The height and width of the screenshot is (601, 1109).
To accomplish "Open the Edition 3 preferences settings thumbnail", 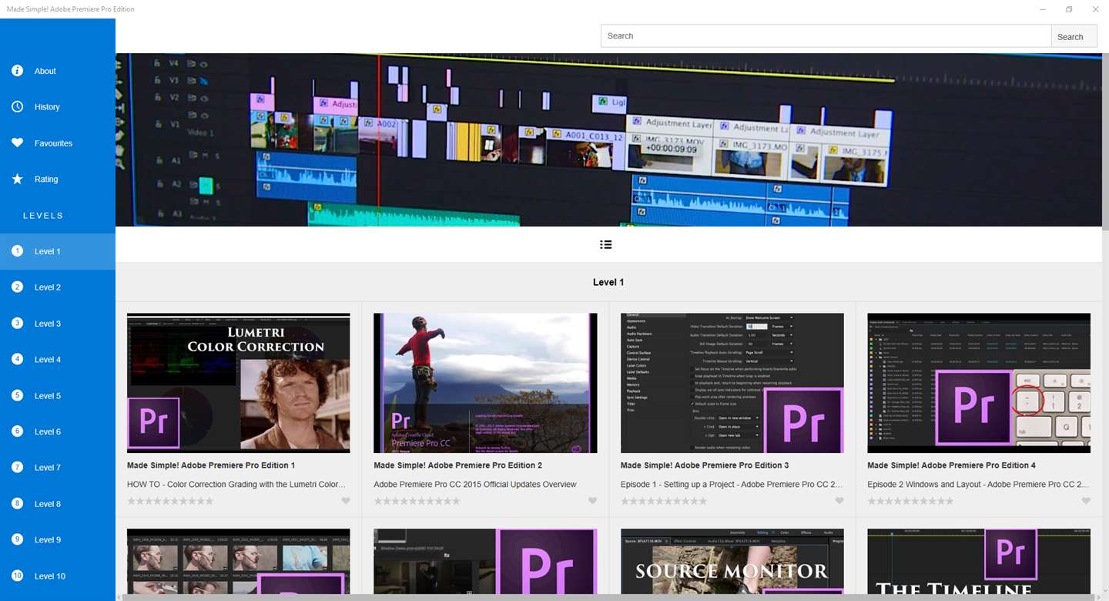I will (732, 383).
